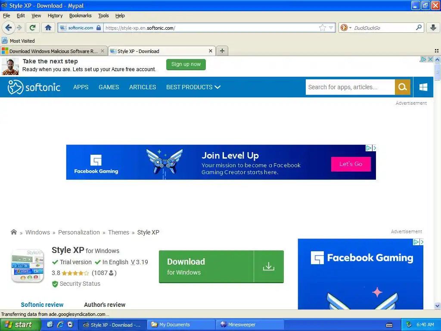Open the GAMES navigation link

pyautogui.click(x=109, y=87)
